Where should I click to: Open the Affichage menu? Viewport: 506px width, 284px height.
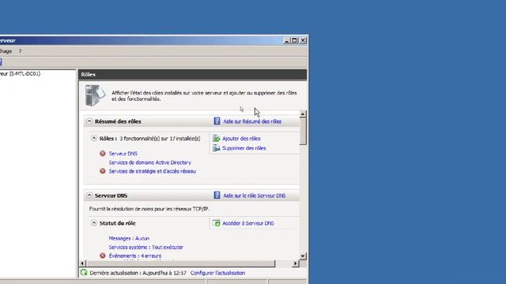pyautogui.click(x=6, y=50)
